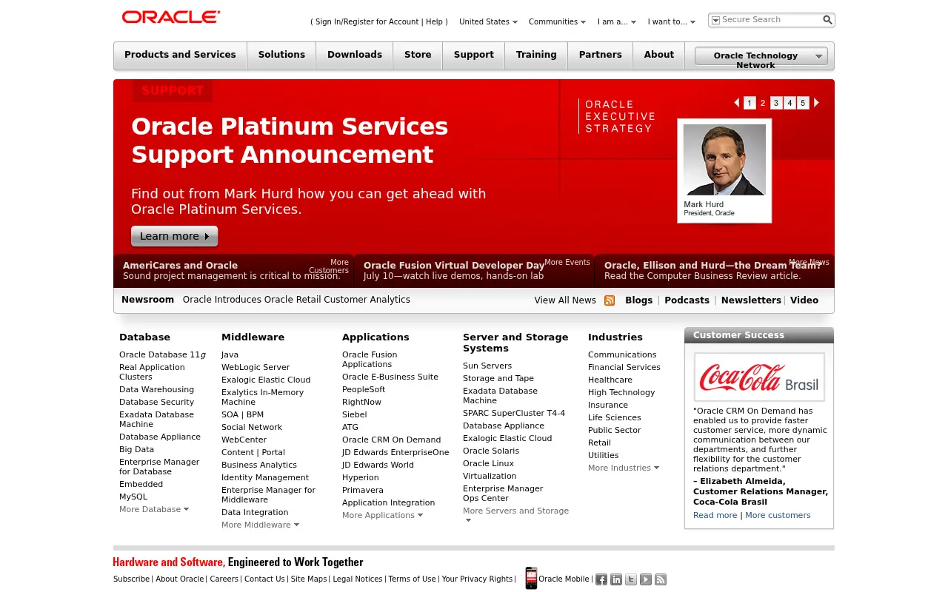This screenshot has height=592, width=948.
Task: Open the 'I want to...' dropdown
Action: [672, 22]
